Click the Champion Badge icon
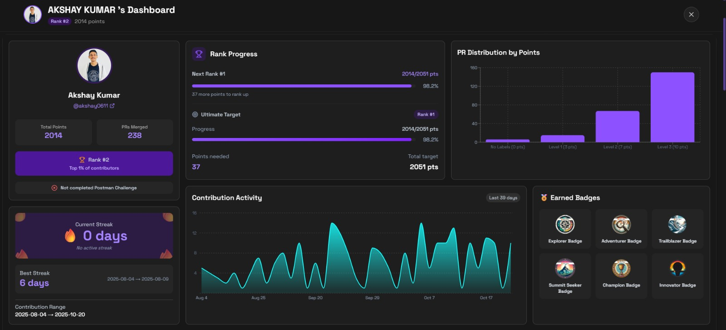This screenshot has width=726, height=330. 621,268
